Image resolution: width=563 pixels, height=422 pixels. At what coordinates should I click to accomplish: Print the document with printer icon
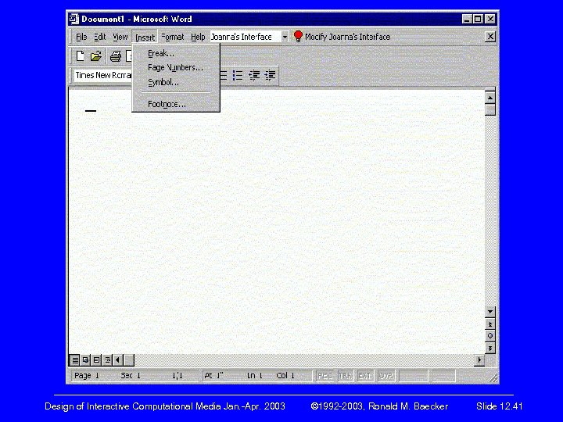click(116, 56)
